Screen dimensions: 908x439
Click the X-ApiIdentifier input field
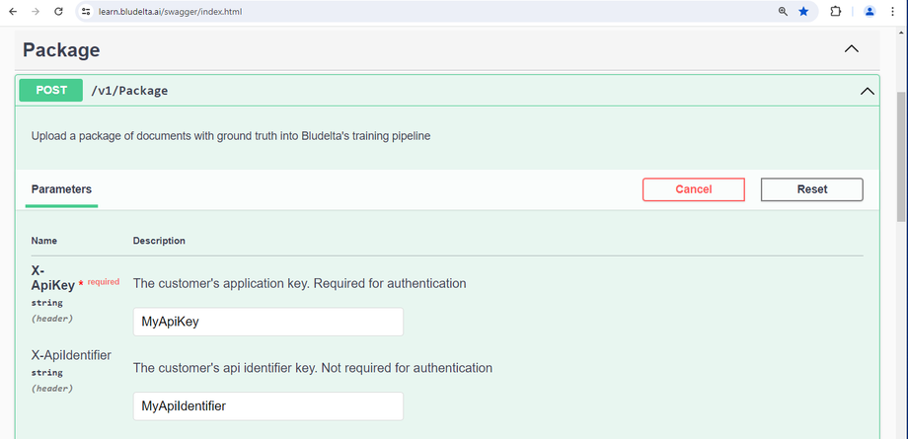267,405
